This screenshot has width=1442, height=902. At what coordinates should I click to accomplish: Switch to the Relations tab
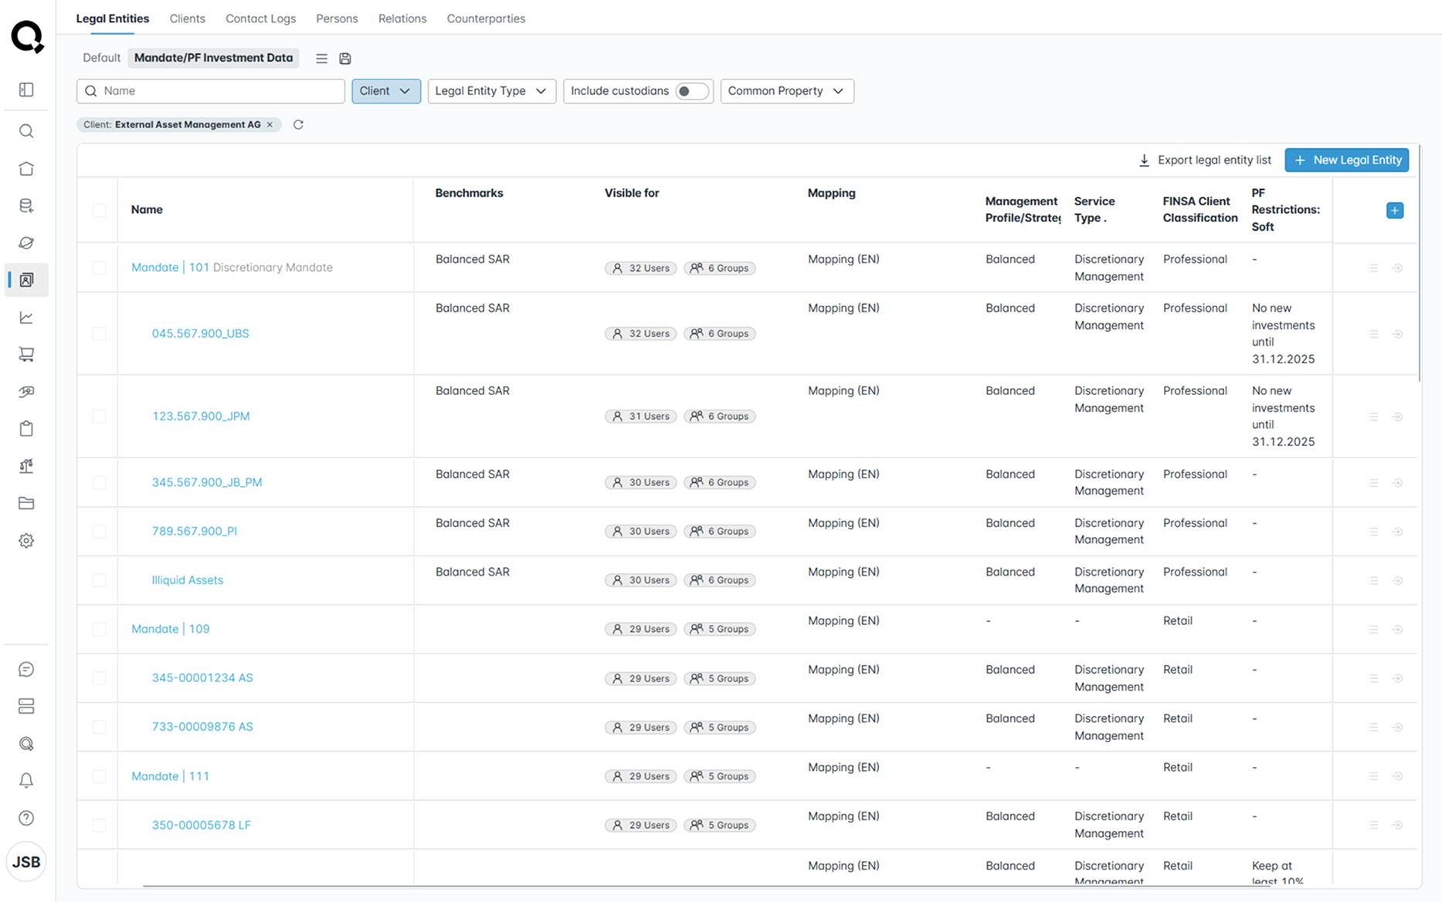pos(402,19)
